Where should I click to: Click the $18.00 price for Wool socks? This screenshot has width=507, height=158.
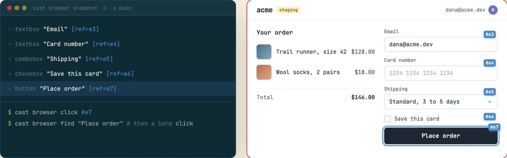364,72
